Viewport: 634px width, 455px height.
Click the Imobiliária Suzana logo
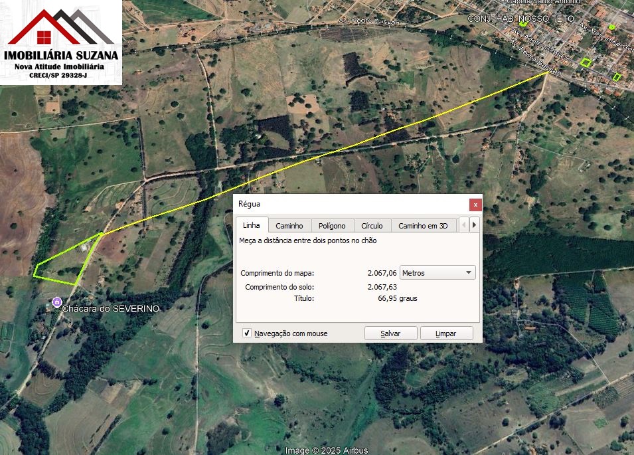[61, 43]
